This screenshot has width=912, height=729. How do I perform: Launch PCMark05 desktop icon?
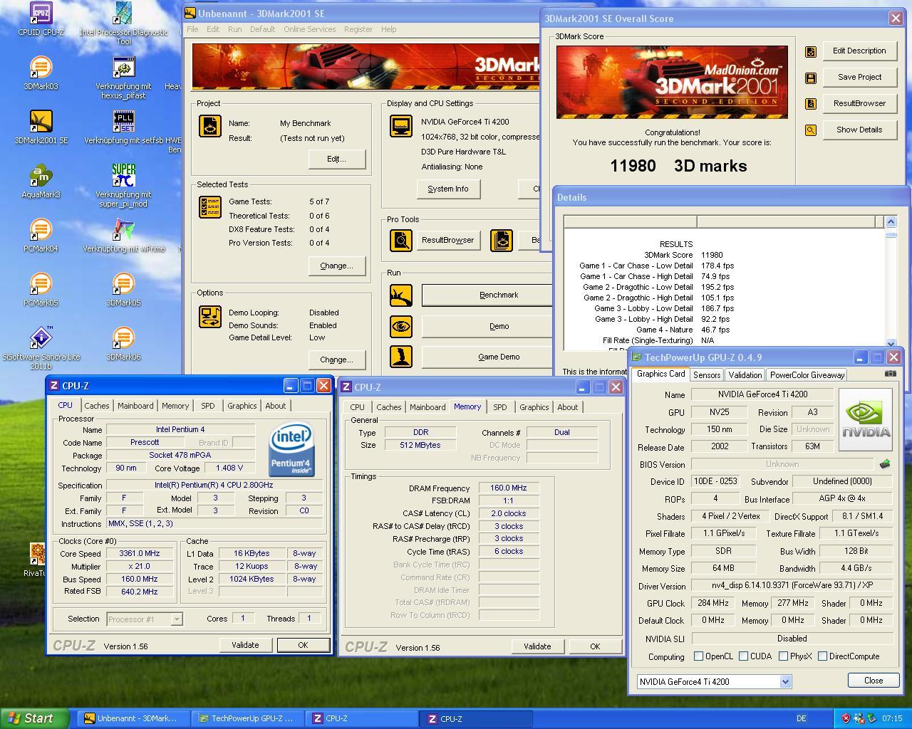tap(41, 284)
